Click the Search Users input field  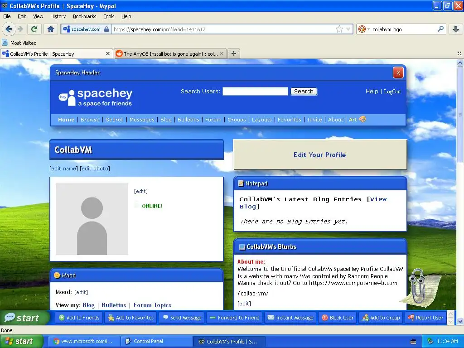point(255,91)
